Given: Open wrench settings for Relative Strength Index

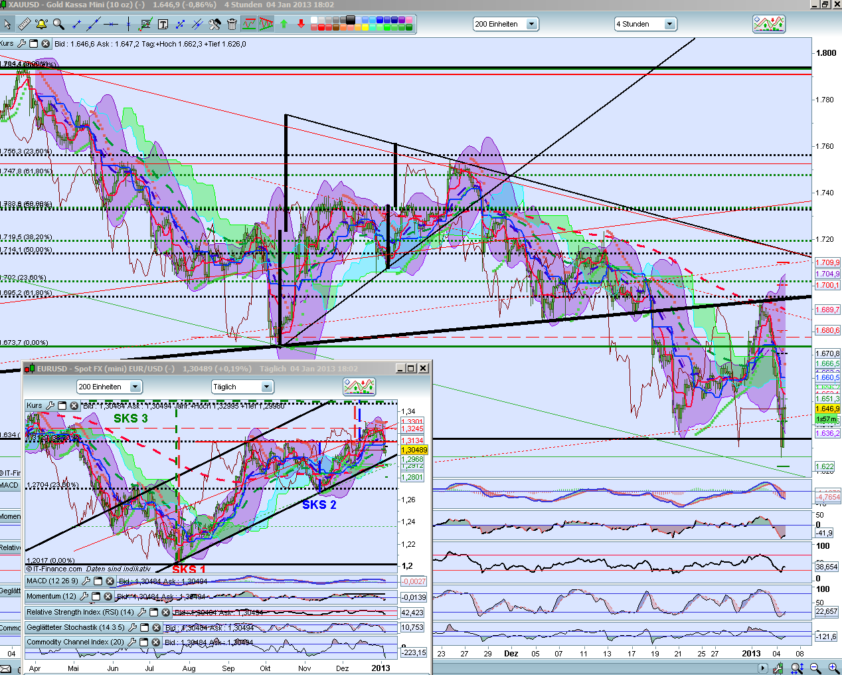Looking at the screenshot, I should click(141, 612).
